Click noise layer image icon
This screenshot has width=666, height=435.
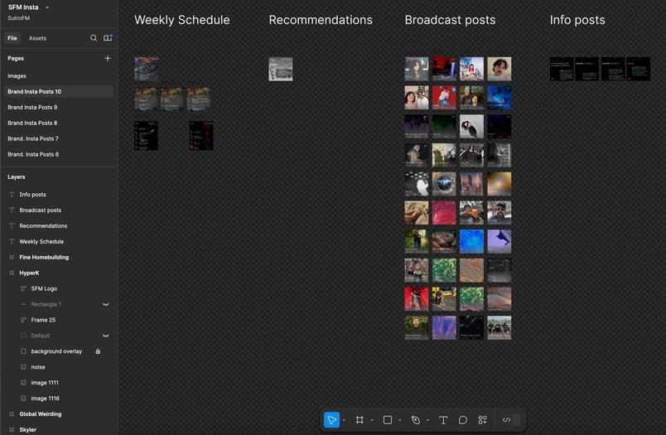coord(23,367)
